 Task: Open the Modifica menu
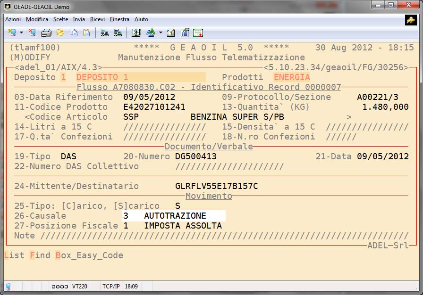[37, 19]
